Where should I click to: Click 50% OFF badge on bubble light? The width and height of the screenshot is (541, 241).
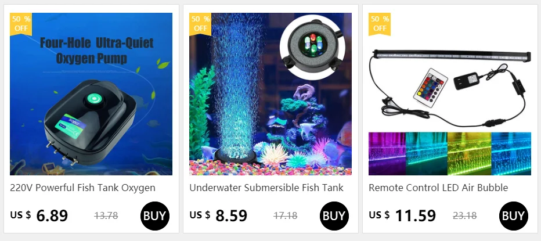[200, 24]
